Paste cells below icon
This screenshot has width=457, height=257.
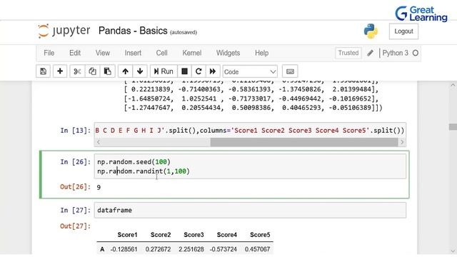[108, 71]
